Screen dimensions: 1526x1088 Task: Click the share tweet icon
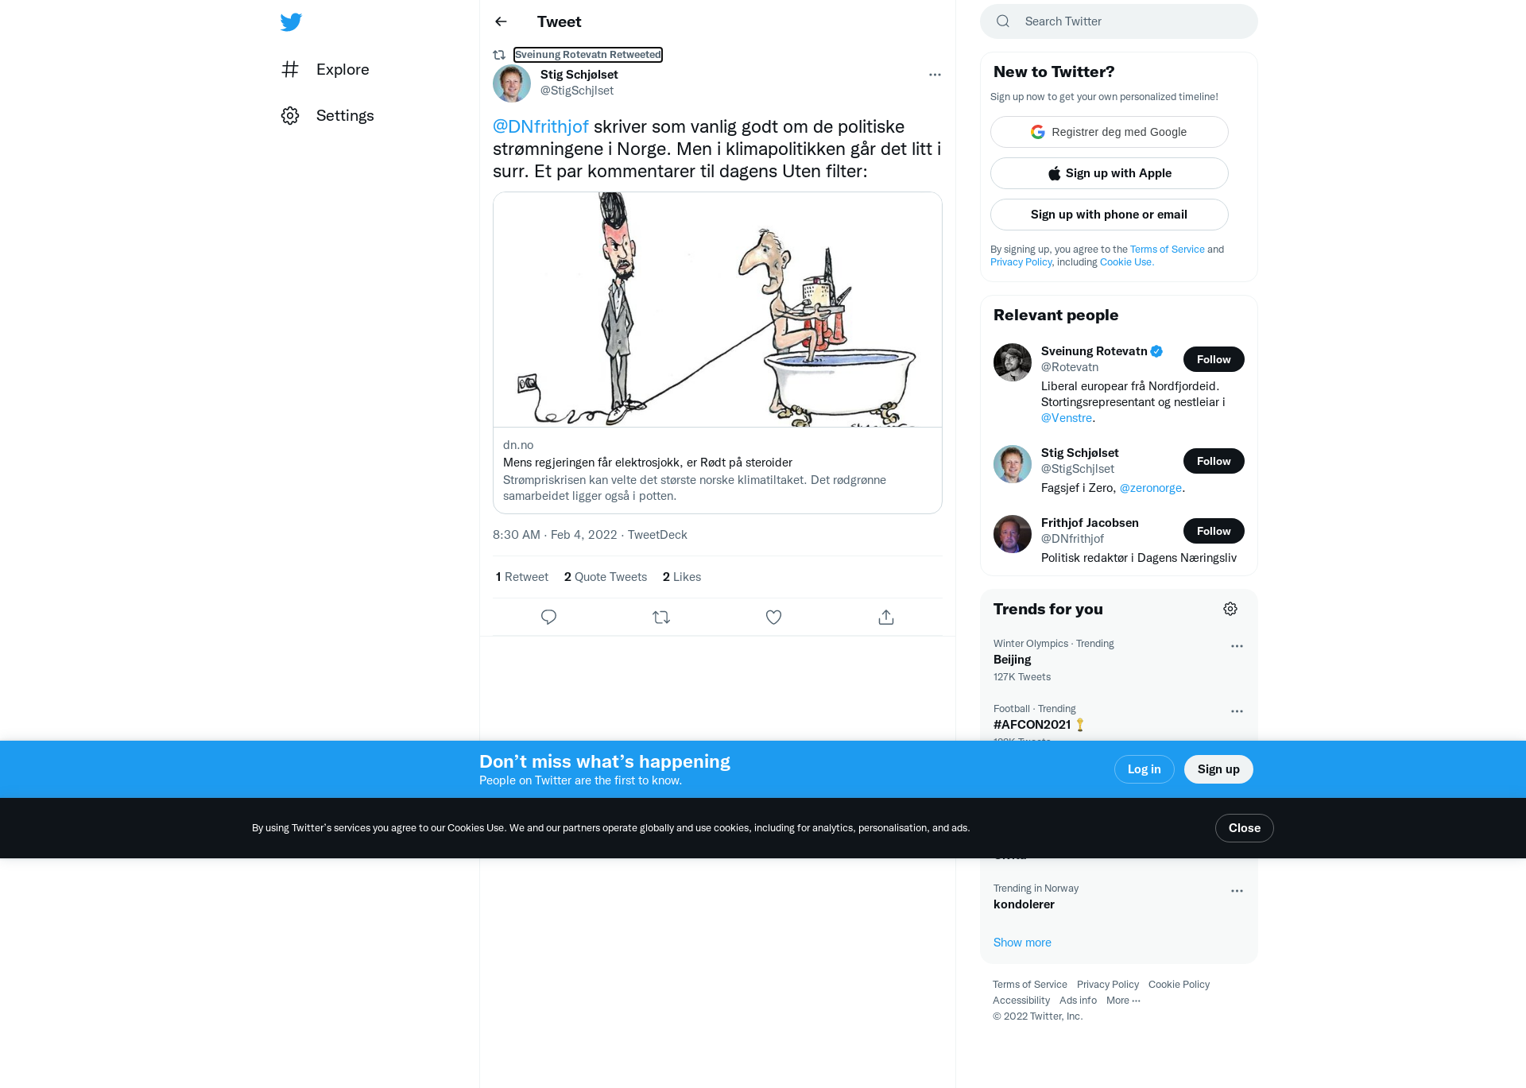pos(886,617)
